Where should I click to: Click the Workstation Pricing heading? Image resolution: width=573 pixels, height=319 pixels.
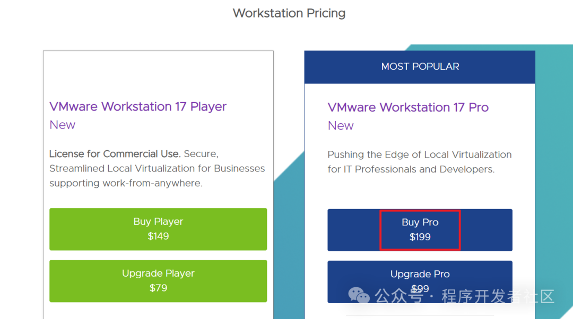click(289, 13)
